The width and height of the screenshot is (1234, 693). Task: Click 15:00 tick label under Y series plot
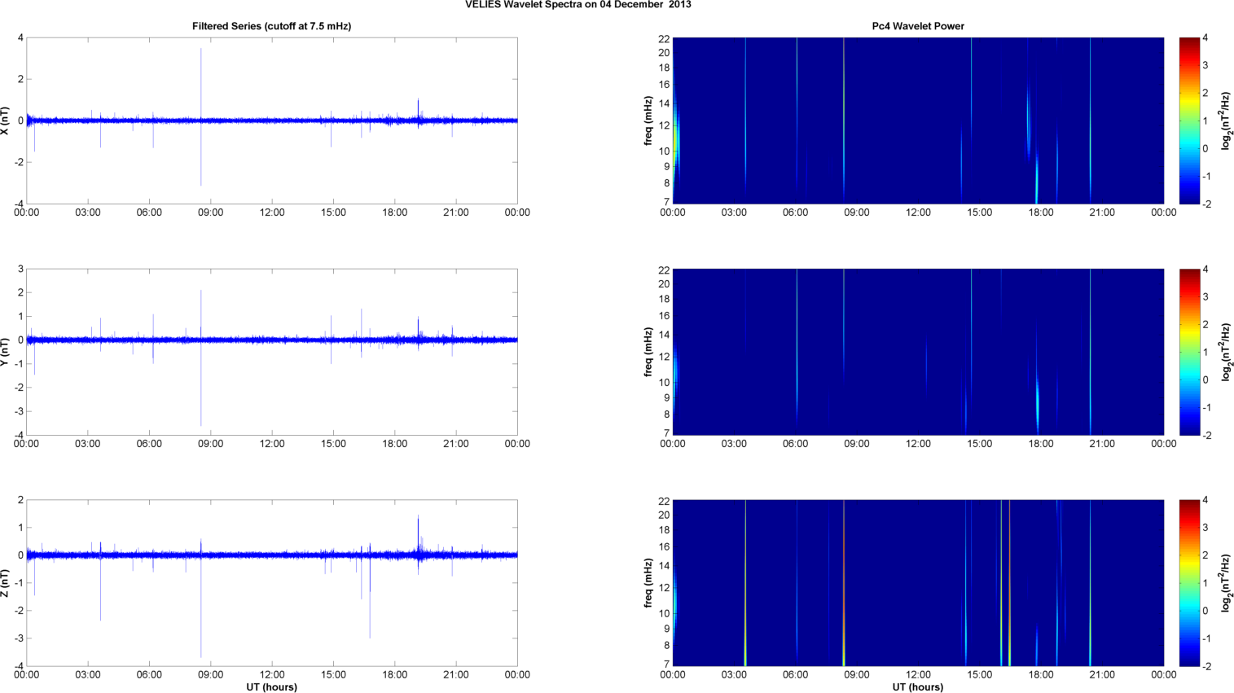(333, 444)
